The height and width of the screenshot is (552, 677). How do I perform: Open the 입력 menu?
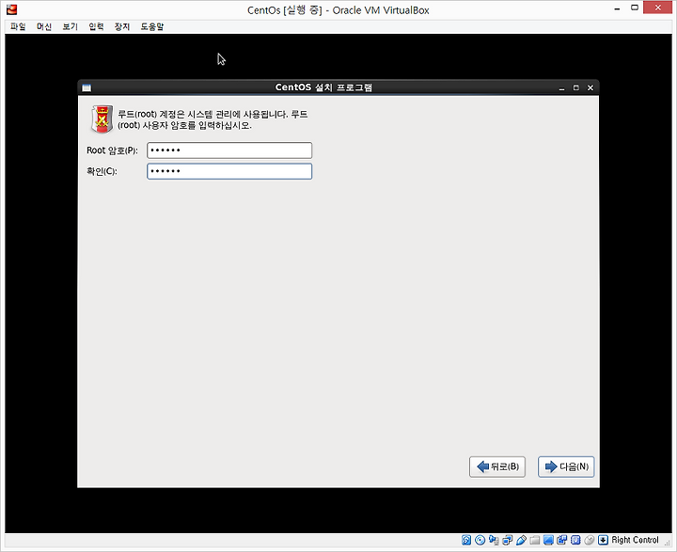[96, 26]
